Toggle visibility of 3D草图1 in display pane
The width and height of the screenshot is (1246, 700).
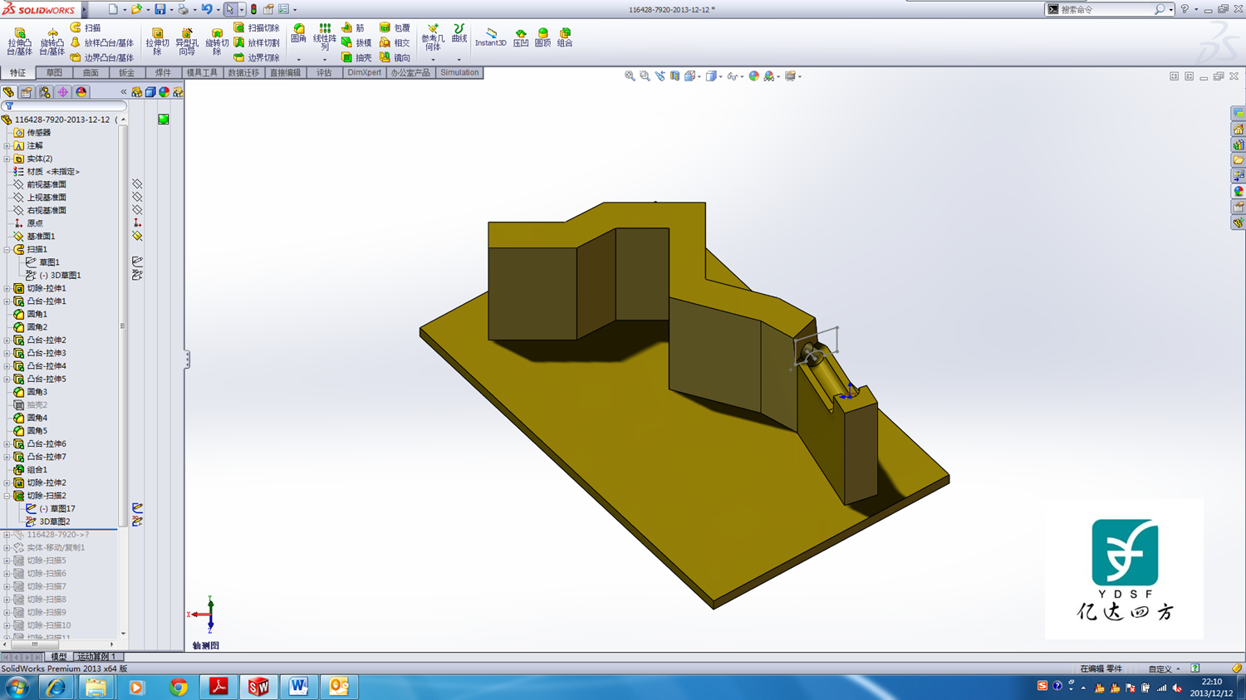[137, 275]
